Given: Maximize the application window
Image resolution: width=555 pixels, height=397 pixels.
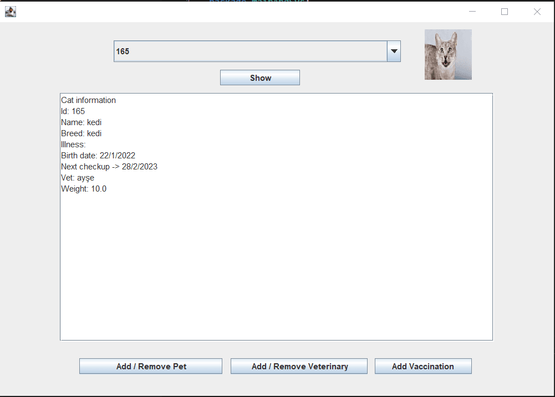Looking at the screenshot, I should (x=505, y=12).
